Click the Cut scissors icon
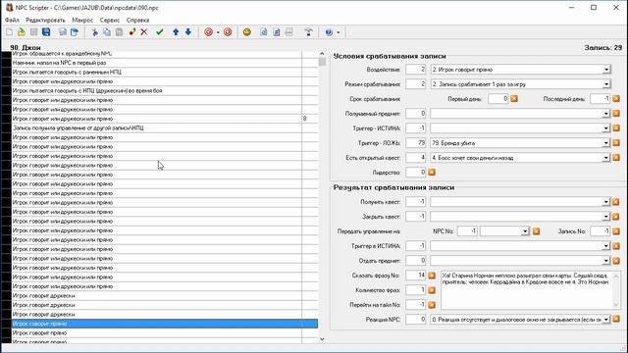Image resolution: width=628 pixels, height=353 pixels. [94, 32]
